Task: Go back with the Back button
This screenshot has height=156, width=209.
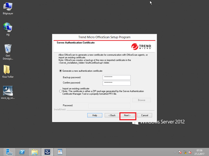Action: click(x=112, y=115)
